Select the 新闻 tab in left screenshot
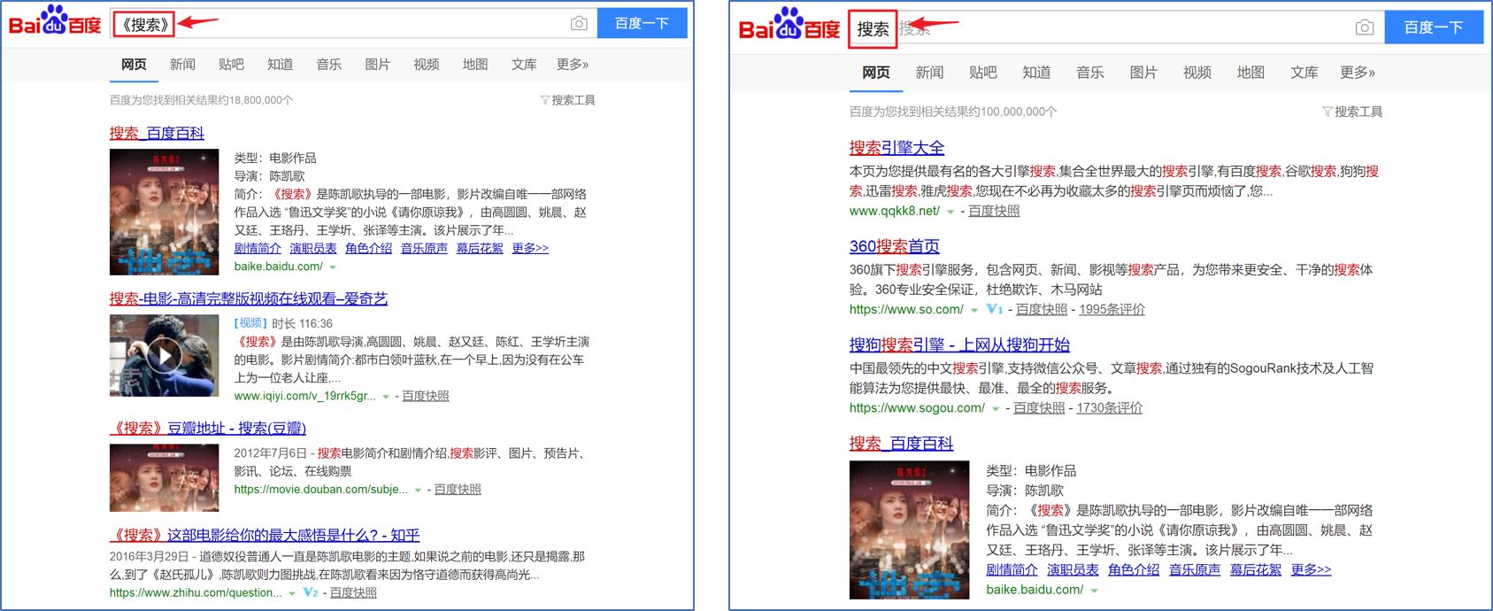This screenshot has width=1493, height=611. point(182,65)
